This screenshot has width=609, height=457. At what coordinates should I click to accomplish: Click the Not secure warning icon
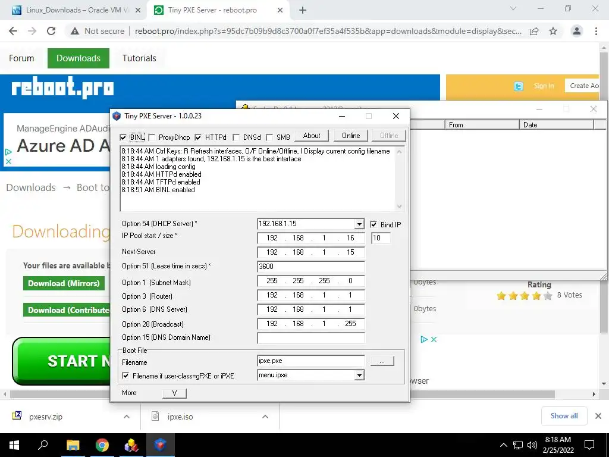tap(75, 31)
